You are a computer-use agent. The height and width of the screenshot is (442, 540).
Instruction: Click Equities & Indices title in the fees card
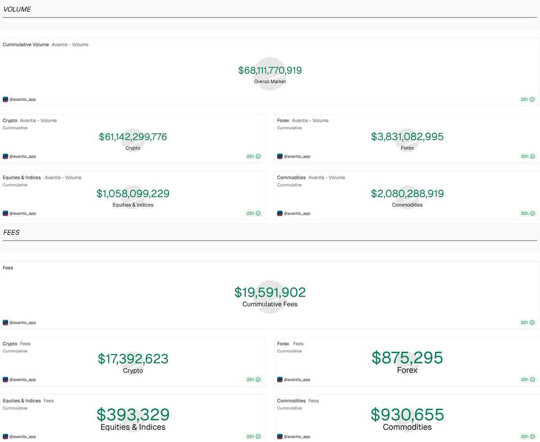coord(22,401)
